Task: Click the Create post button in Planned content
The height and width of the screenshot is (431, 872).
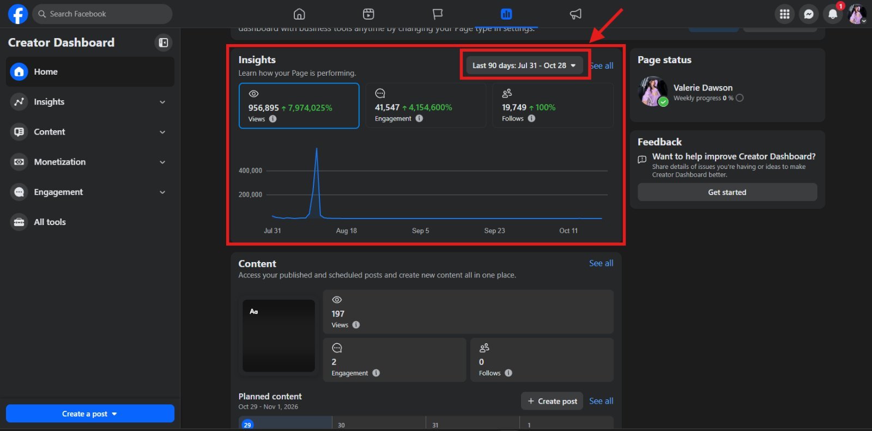Action: pos(552,401)
